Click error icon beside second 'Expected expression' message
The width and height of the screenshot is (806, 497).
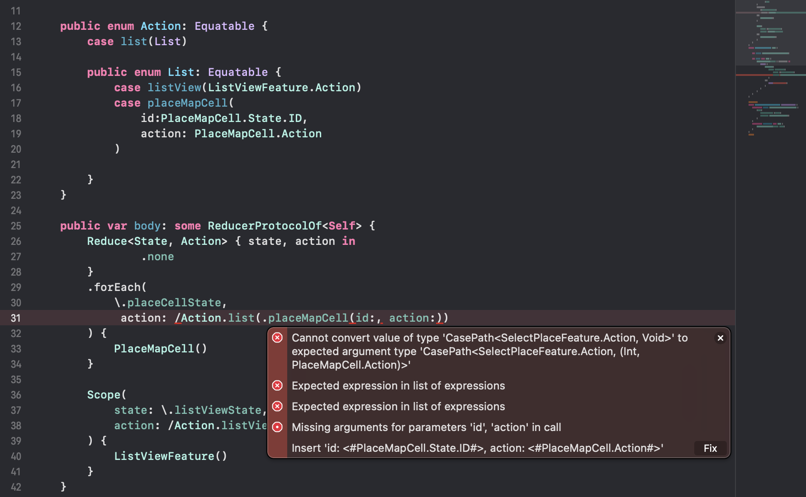tap(277, 406)
